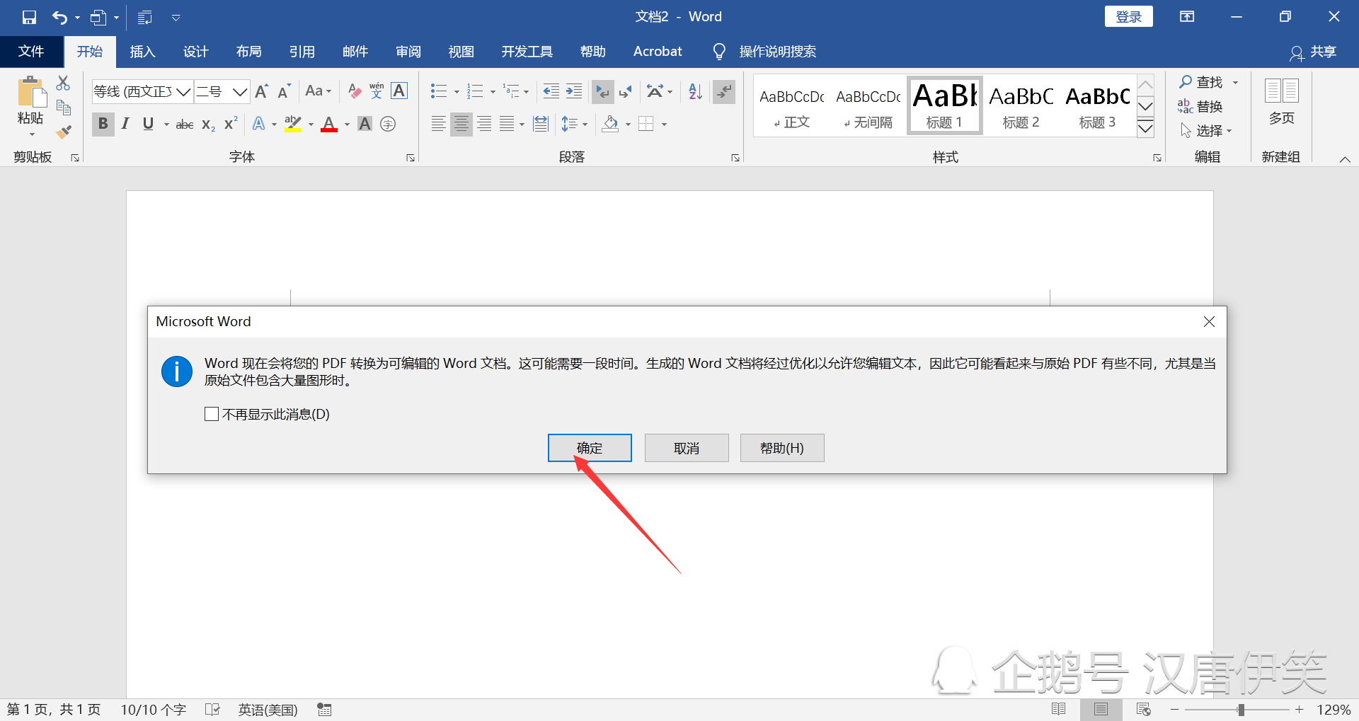The width and height of the screenshot is (1359, 721).
Task: Clear all formatting with the eraser icon
Action: point(354,91)
